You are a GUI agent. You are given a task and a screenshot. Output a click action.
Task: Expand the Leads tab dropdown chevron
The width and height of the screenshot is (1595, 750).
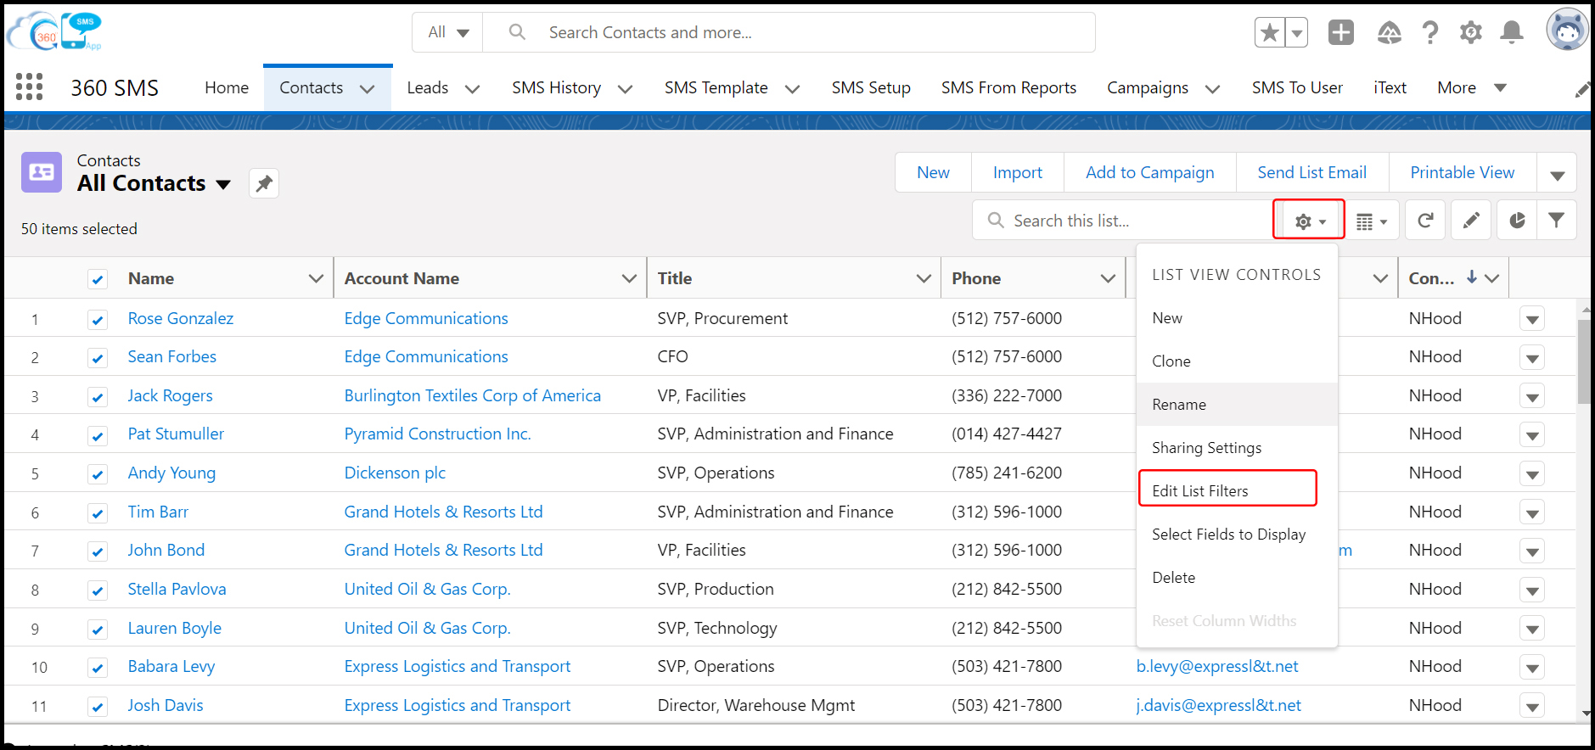pyautogui.click(x=472, y=88)
